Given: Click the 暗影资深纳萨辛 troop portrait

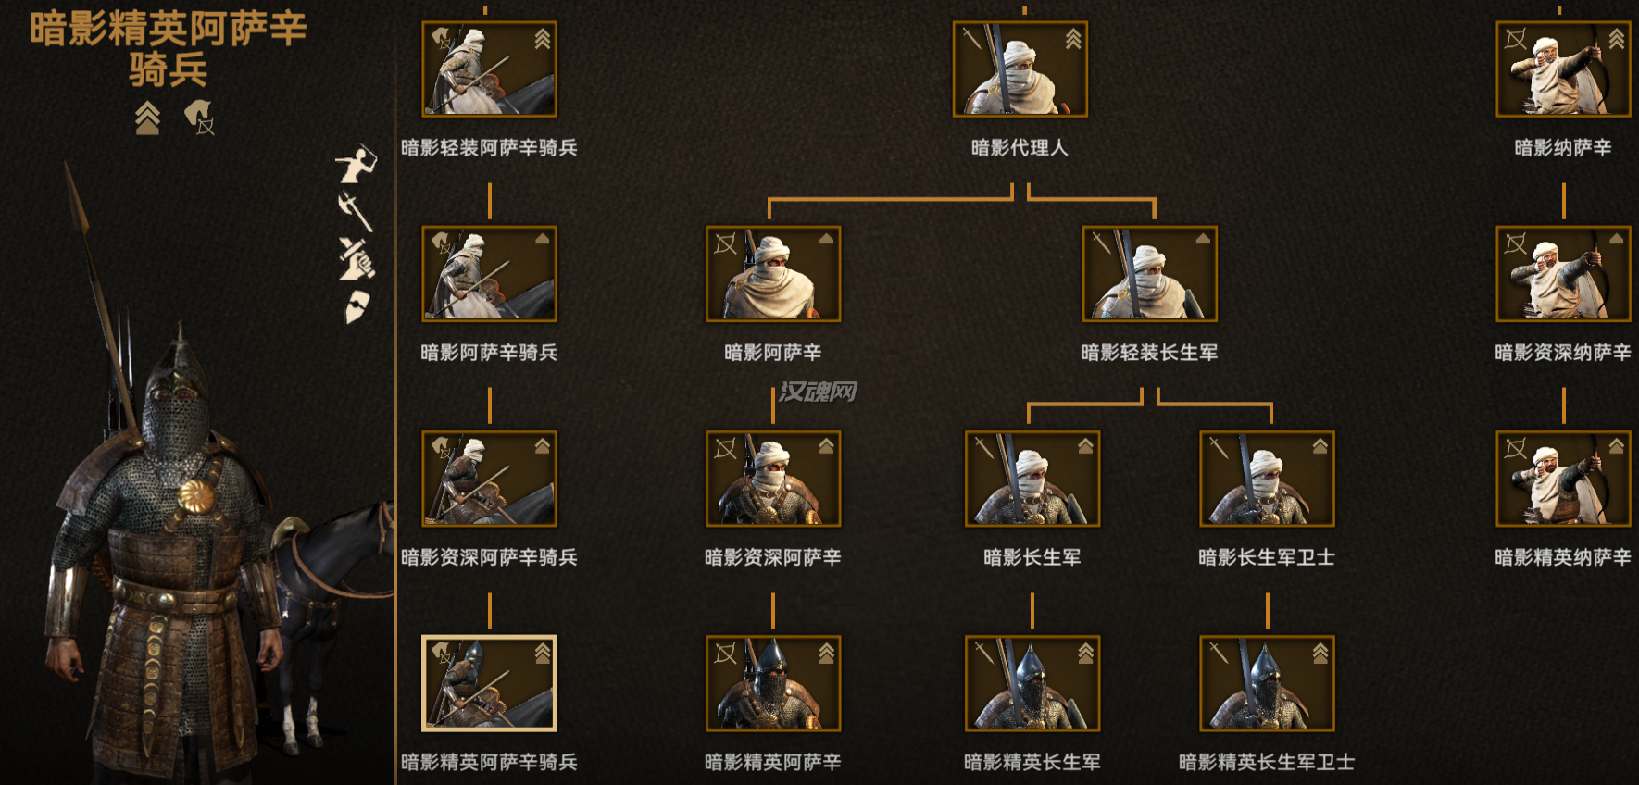Looking at the screenshot, I should click(1563, 274).
